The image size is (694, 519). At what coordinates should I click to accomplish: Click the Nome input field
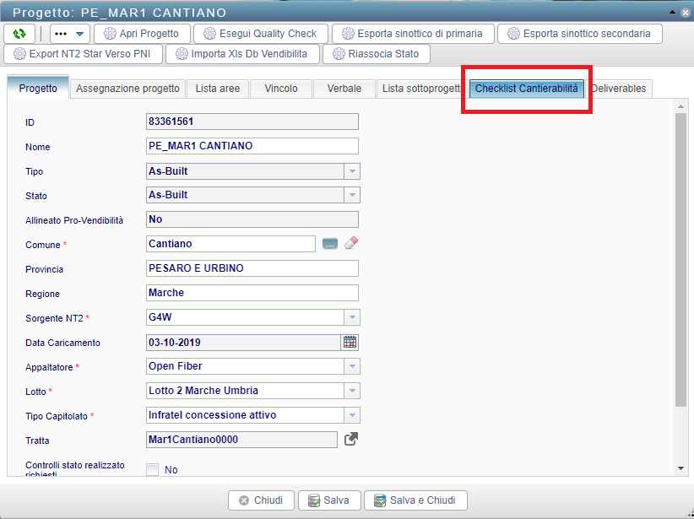[x=252, y=146]
